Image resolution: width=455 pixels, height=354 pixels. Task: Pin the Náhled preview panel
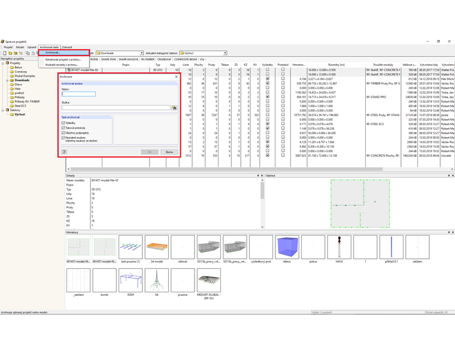point(448,176)
